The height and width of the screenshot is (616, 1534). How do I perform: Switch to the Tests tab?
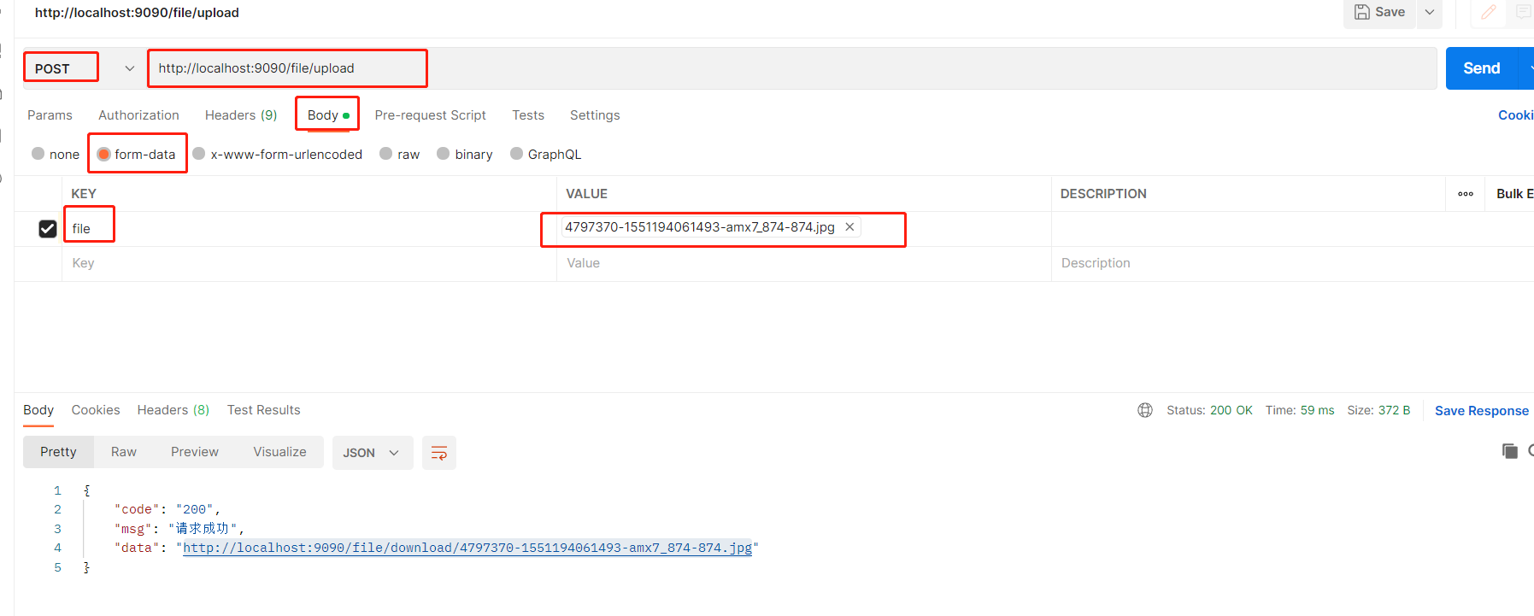coord(528,115)
